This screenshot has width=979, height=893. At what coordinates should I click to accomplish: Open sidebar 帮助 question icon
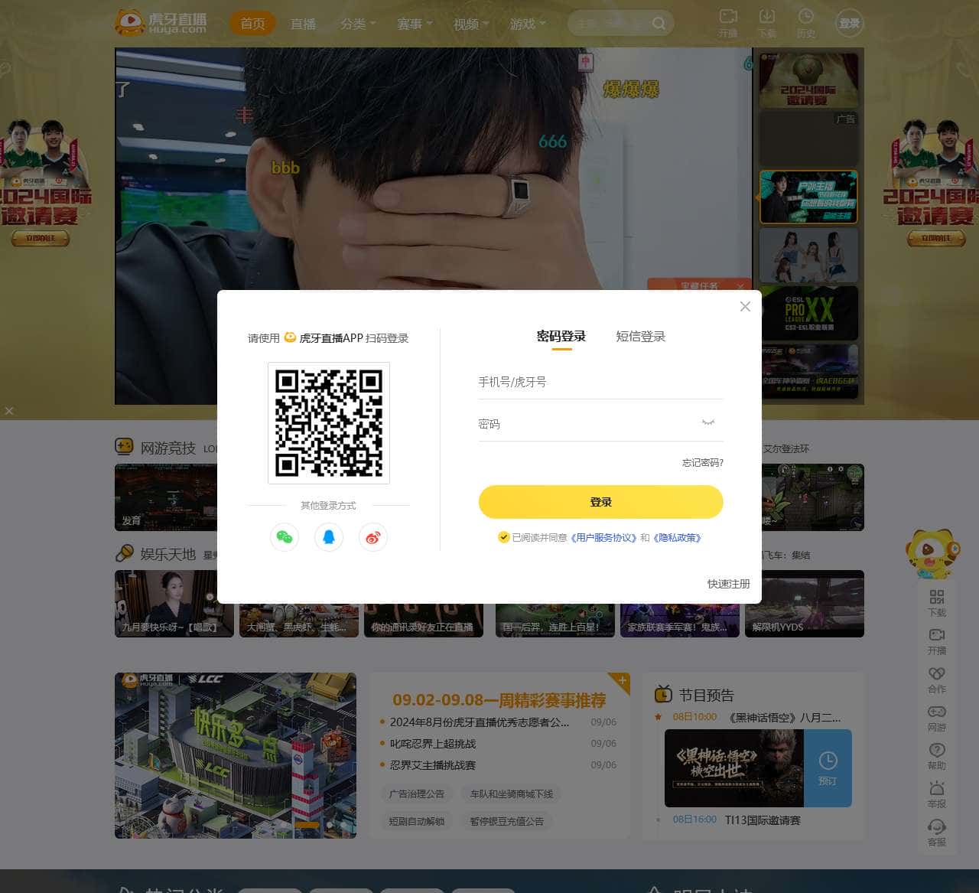click(x=937, y=750)
